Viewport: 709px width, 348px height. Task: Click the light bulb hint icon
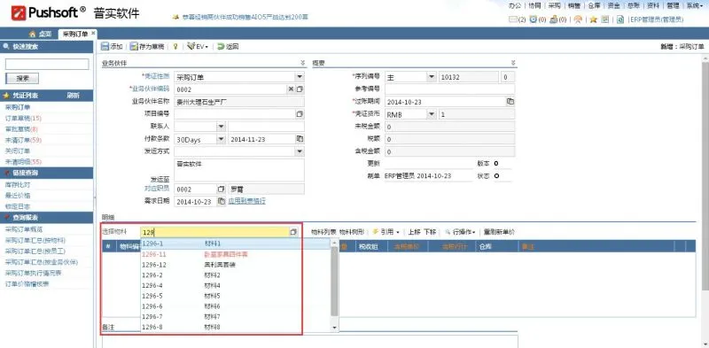[175, 47]
